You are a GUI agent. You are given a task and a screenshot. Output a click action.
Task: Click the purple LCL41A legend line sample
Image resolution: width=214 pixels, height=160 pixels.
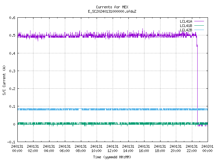(x=199, y=21)
